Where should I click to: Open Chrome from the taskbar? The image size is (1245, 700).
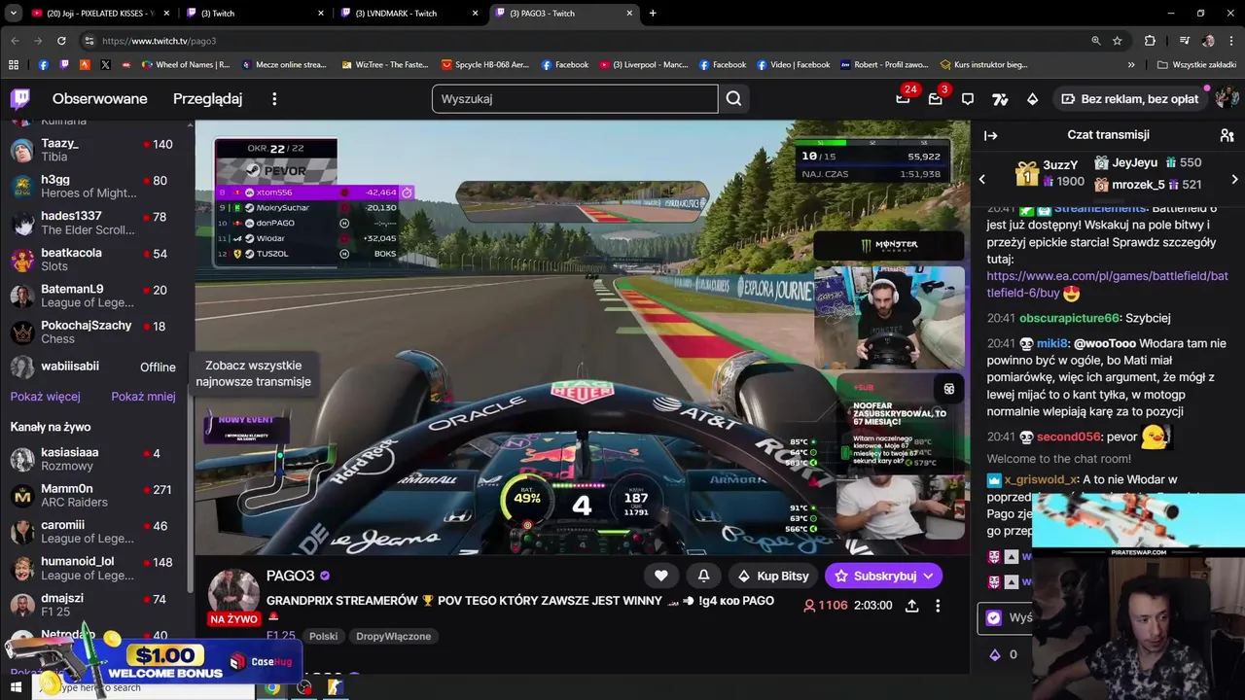272,687
